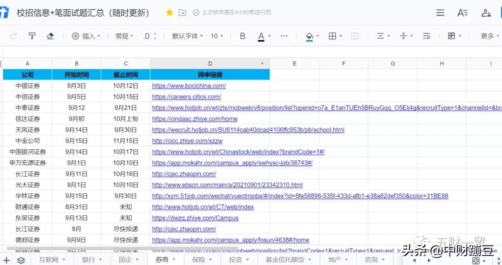Select the 公司 header cell
The width and height of the screenshot is (502, 265).
[27, 74]
